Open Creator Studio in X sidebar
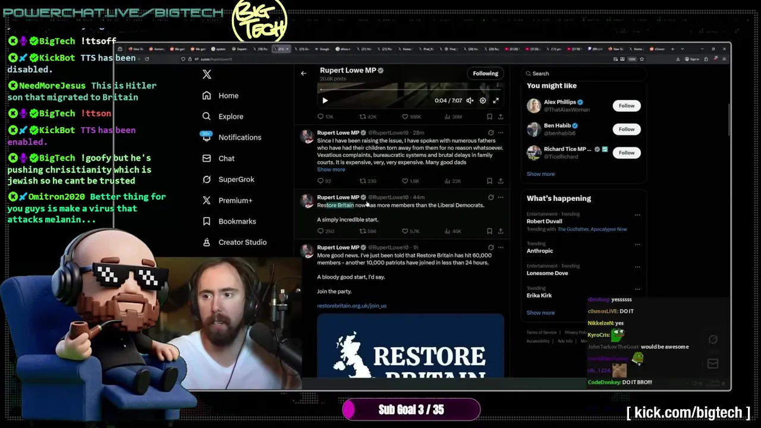 pos(234,242)
